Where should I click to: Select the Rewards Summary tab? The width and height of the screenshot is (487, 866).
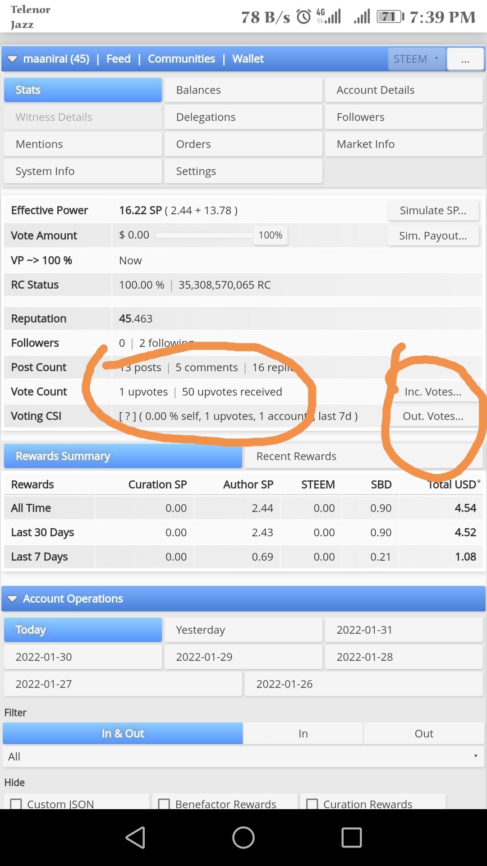(123, 456)
